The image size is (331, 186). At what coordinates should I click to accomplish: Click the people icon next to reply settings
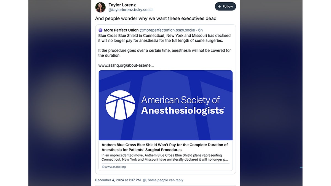click(x=145, y=180)
